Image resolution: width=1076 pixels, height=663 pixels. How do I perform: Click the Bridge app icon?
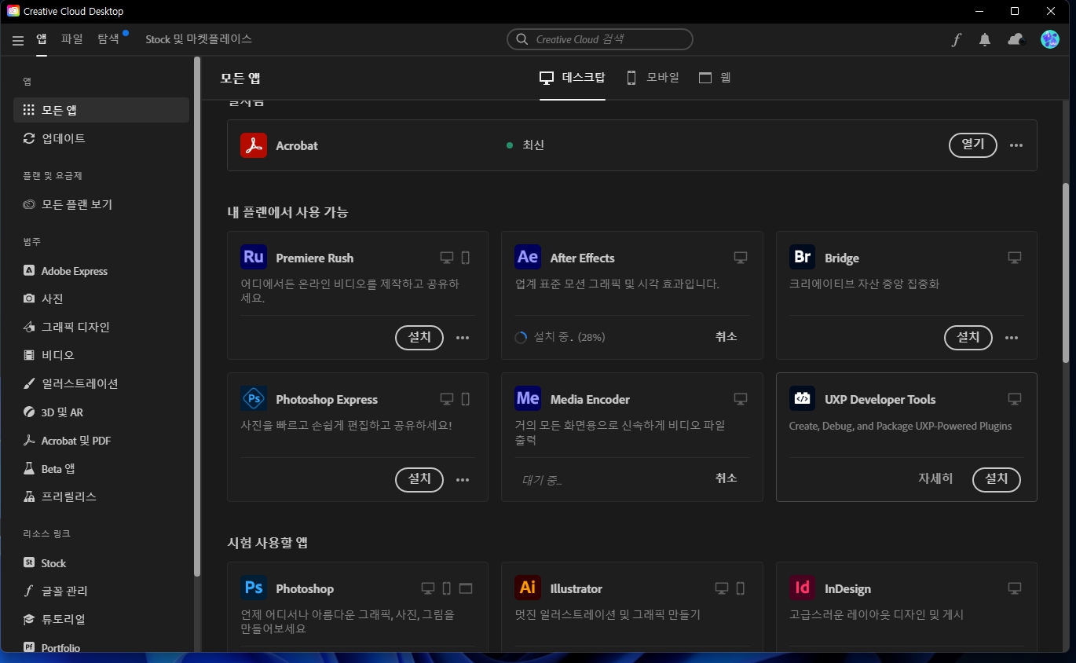pos(803,258)
